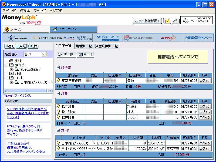Image resolution: width=216 pixels, height=162 pixels.
Task: Open the ヘルプ(H) menu
Action: (56, 11)
